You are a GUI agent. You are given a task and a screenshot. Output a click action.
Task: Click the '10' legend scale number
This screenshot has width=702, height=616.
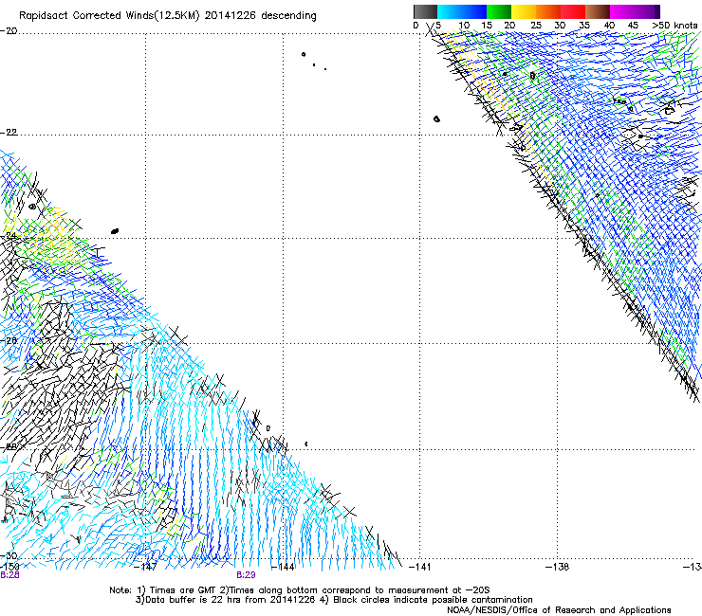(x=464, y=26)
